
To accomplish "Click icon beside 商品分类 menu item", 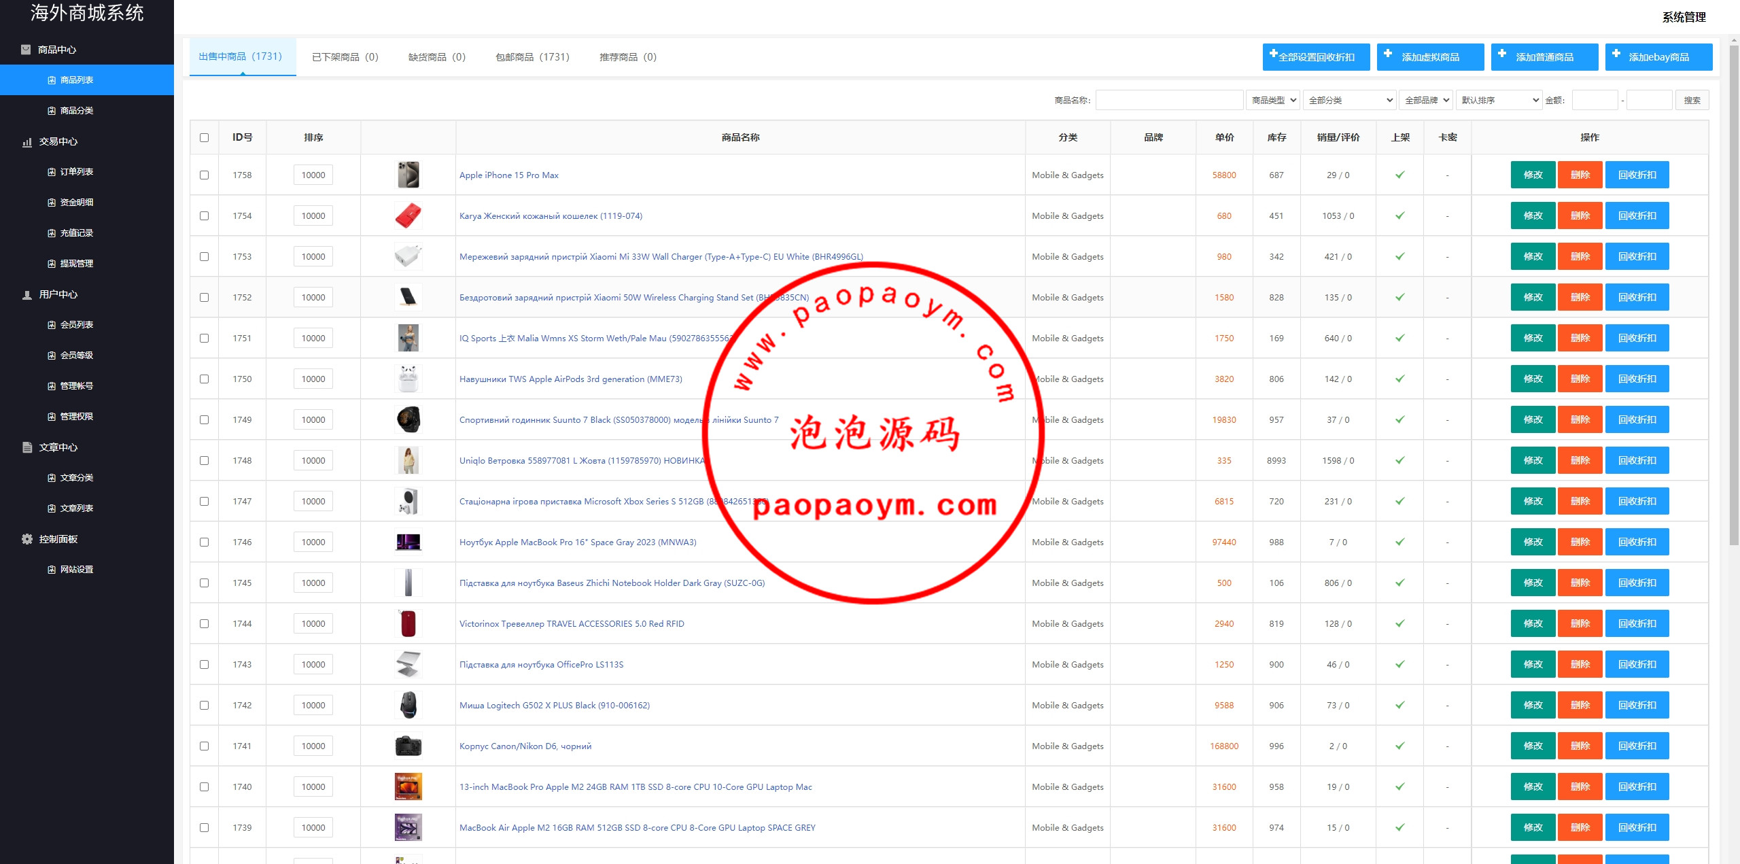I will tap(52, 111).
